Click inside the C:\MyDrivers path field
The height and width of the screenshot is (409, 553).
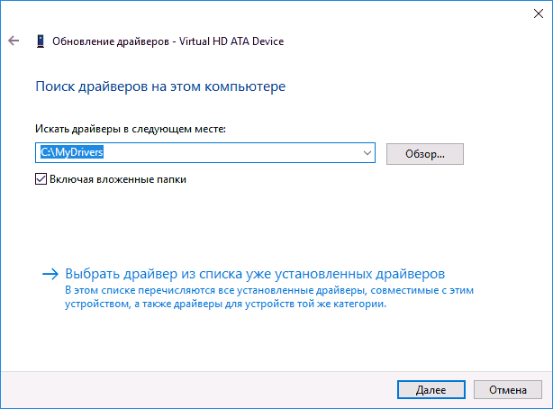click(205, 153)
